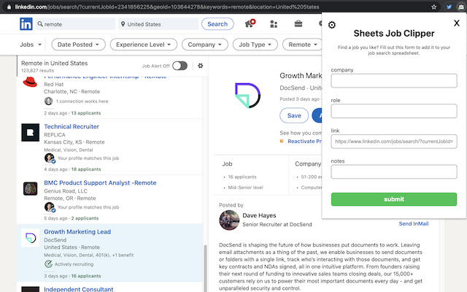Image resolution: width=467 pixels, height=292 pixels.
Task: Click the location pin icon
Action: tap(123, 24)
